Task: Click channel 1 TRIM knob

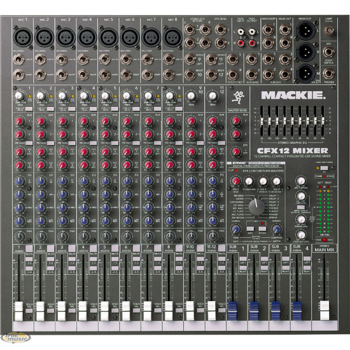Action: (x=19, y=96)
